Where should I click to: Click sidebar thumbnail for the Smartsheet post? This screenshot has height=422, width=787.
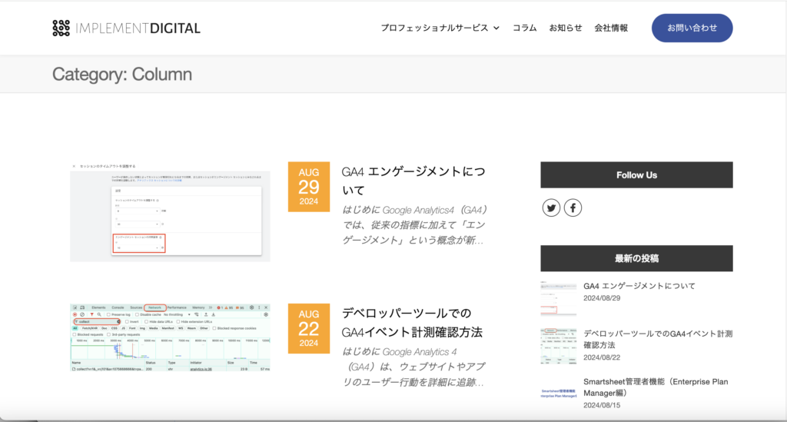(559, 394)
